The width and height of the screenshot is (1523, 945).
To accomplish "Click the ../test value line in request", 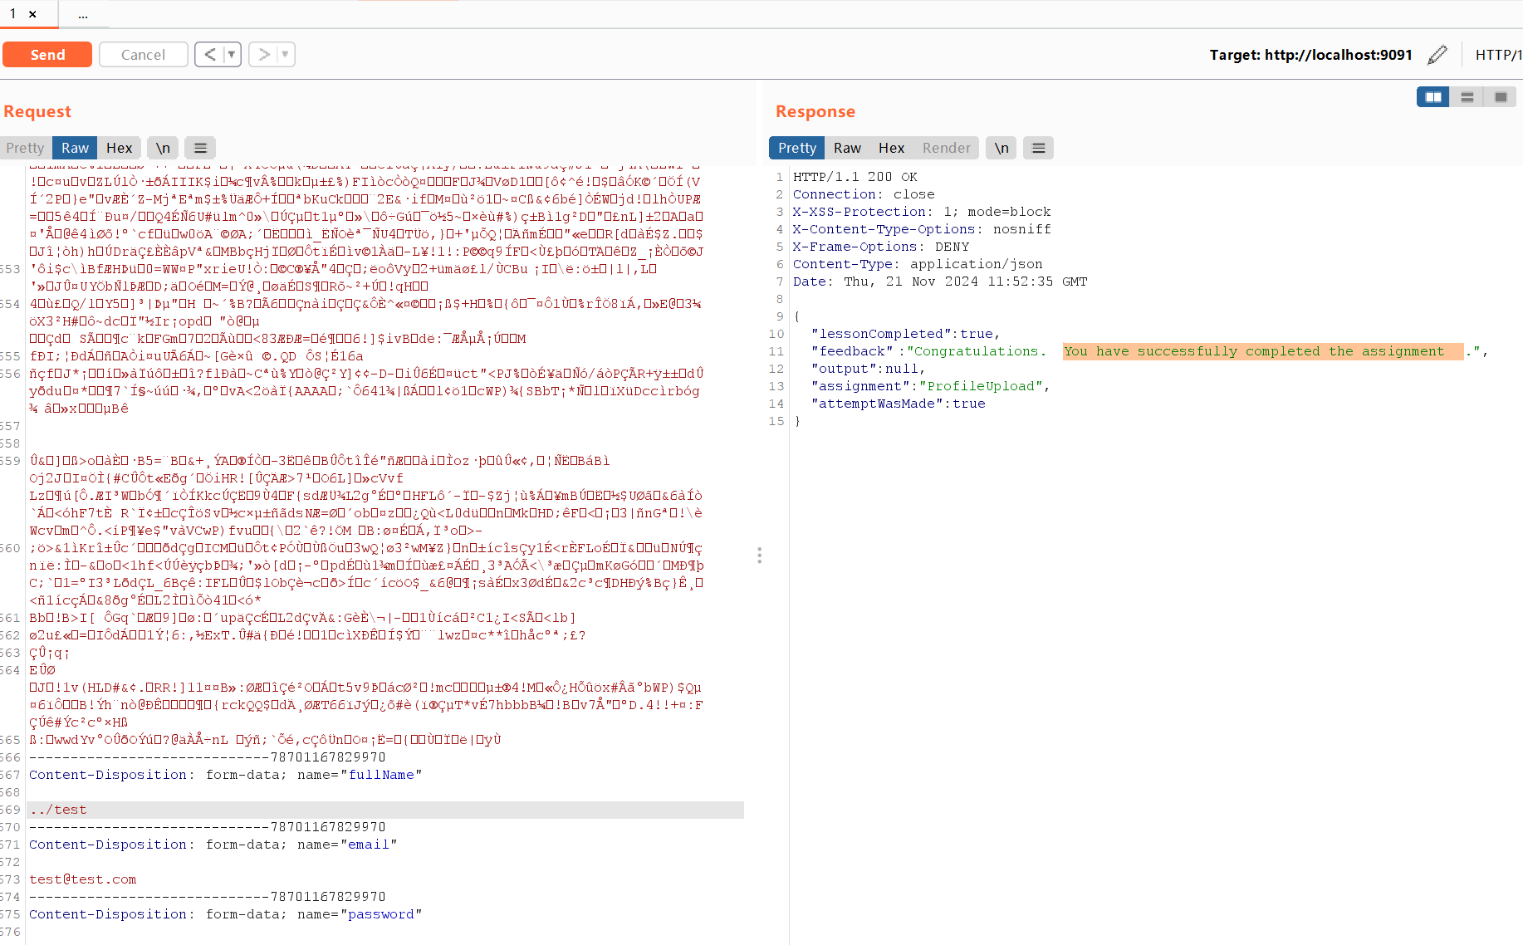I will (386, 810).
